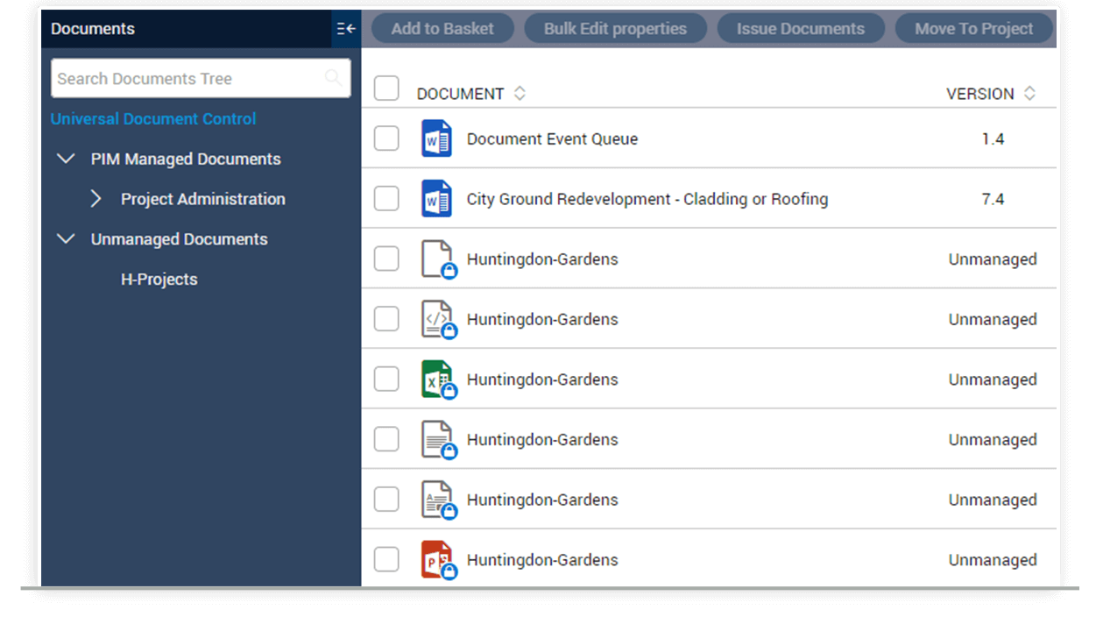Click the search magnifier icon in tree search
The height and width of the screenshot is (617, 1096).
pos(334,78)
